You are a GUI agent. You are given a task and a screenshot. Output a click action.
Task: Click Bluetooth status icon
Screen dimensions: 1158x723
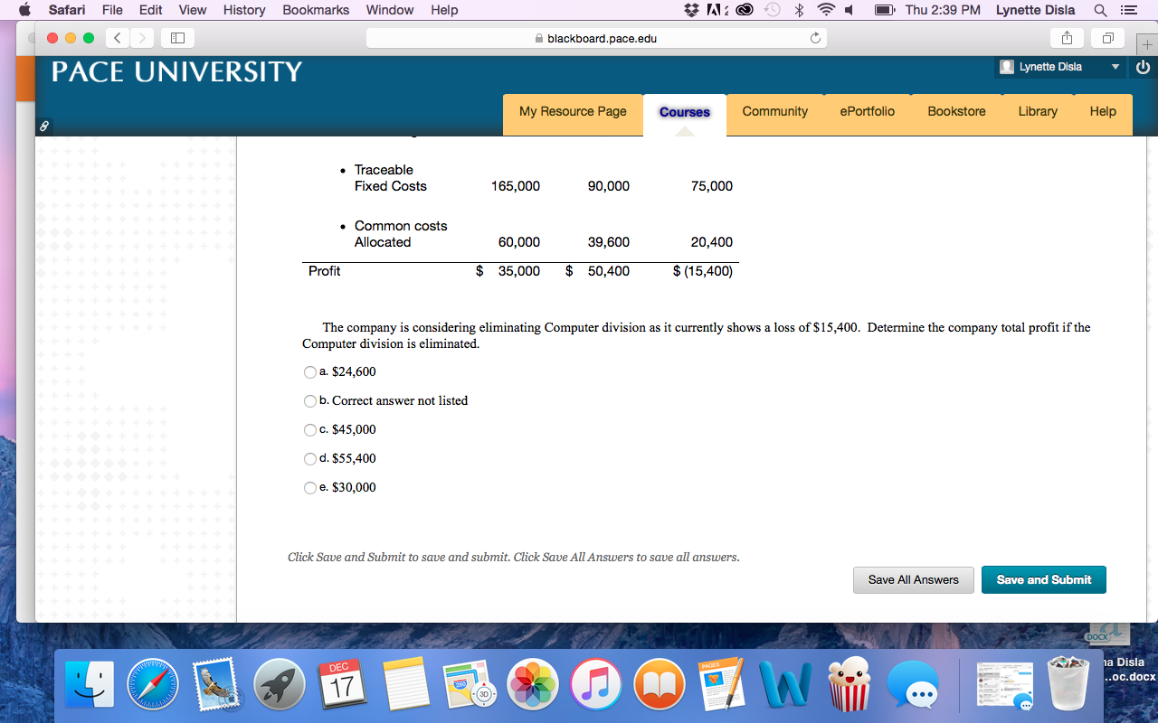click(799, 10)
